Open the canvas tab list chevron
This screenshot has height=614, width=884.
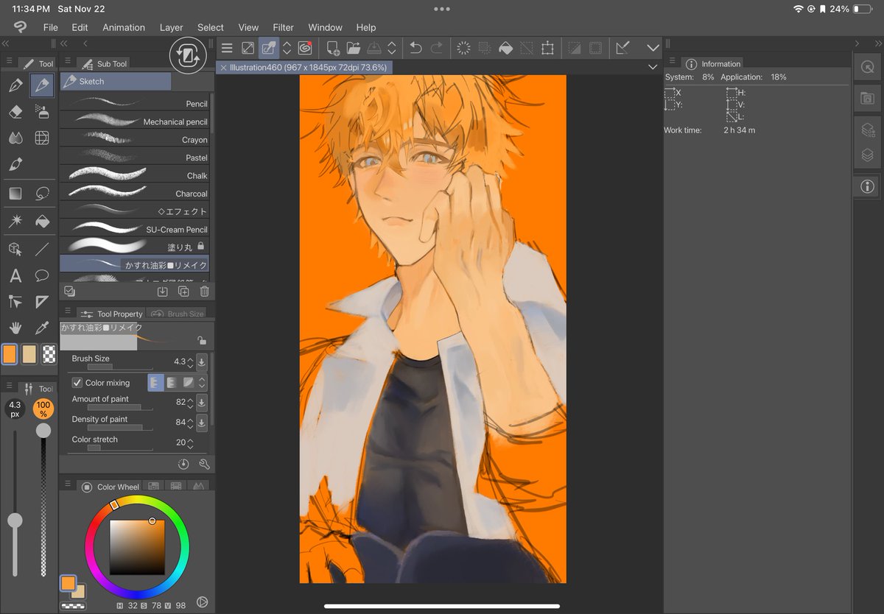[x=653, y=67]
